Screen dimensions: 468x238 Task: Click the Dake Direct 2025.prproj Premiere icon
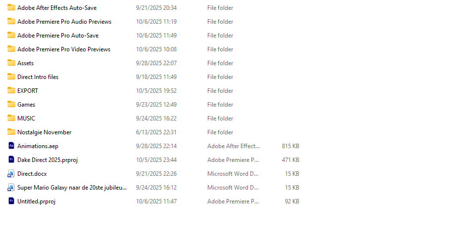coord(11,159)
